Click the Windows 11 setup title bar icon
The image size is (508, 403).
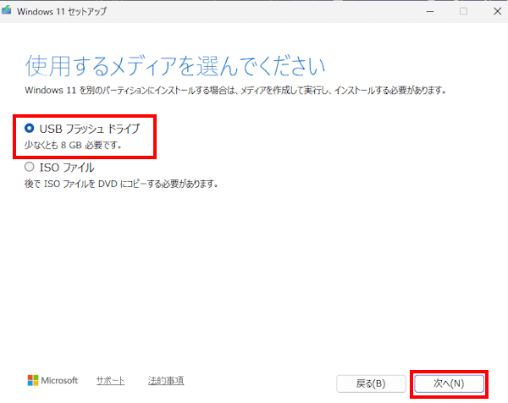(x=7, y=11)
